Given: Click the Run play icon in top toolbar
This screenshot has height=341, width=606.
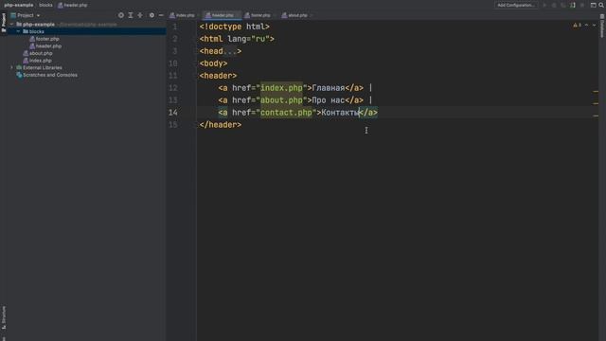Looking at the screenshot, I should (x=544, y=5).
